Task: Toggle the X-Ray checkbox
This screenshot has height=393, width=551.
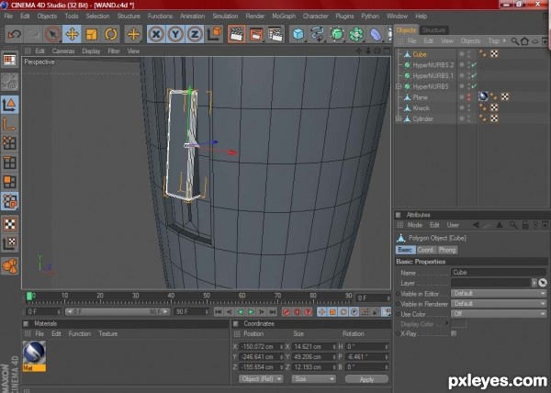Action: pos(454,333)
